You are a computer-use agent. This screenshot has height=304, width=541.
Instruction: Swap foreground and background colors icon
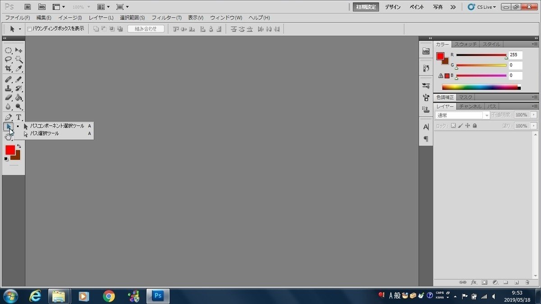pos(19,146)
